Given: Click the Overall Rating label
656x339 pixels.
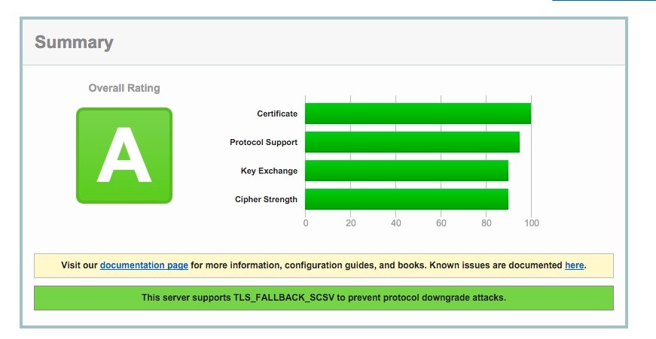Looking at the screenshot, I should [x=124, y=88].
